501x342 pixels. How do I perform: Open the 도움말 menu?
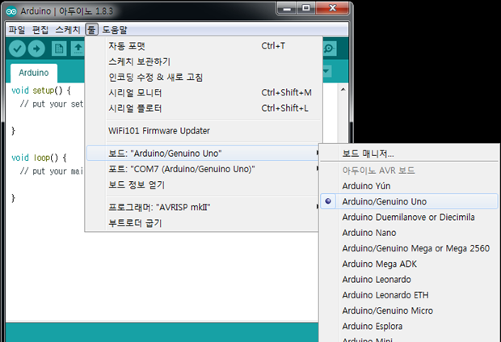tap(115, 30)
